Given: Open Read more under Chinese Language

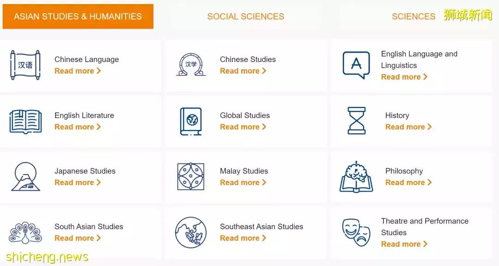Looking at the screenshot, I should [78, 71].
